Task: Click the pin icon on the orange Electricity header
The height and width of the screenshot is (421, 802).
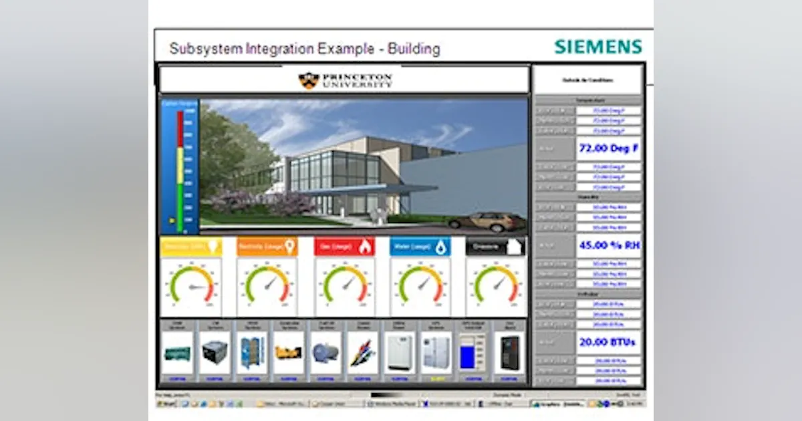Action: 290,247
